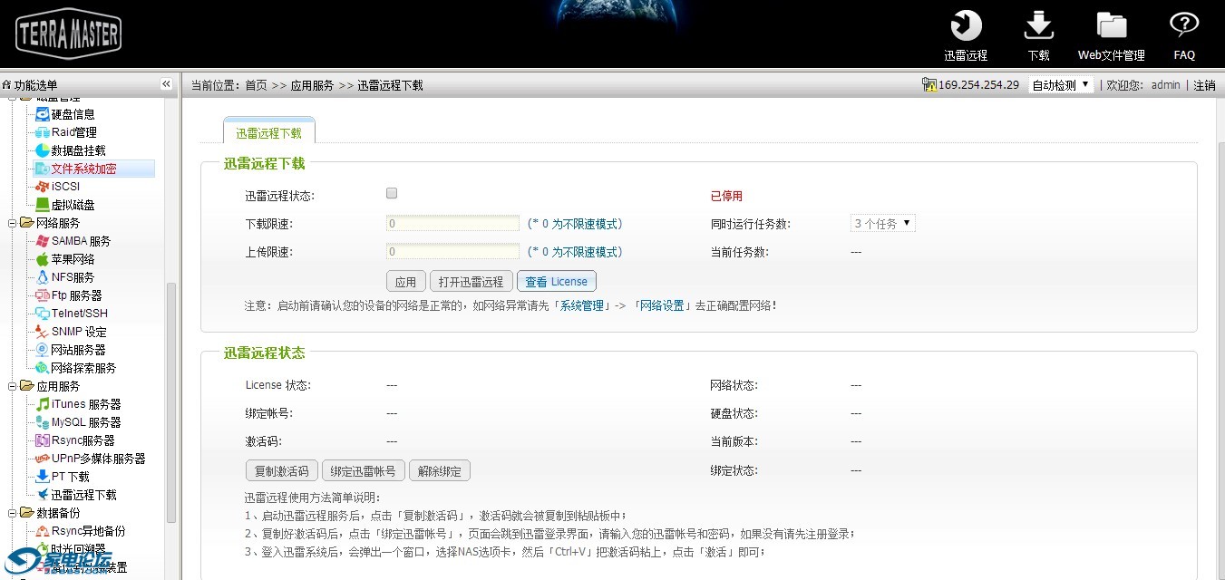Follow the 网络设置 link in the note
This screenshot has width=1225, height=580.
(x=662, y=306)
